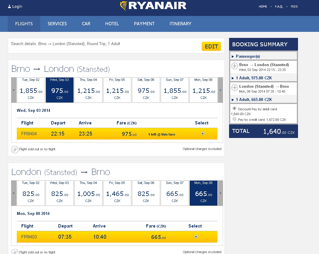Open the HOTEL tab
The image size is (319, 254).
point(112,24)
